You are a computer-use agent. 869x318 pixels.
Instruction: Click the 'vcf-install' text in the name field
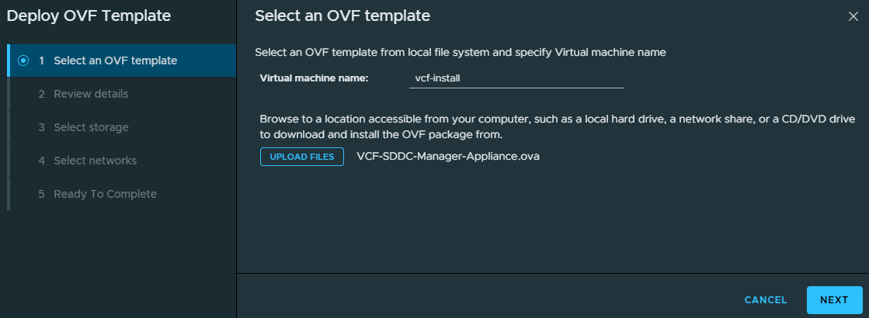pyautogui.click(x=438, y=78)
